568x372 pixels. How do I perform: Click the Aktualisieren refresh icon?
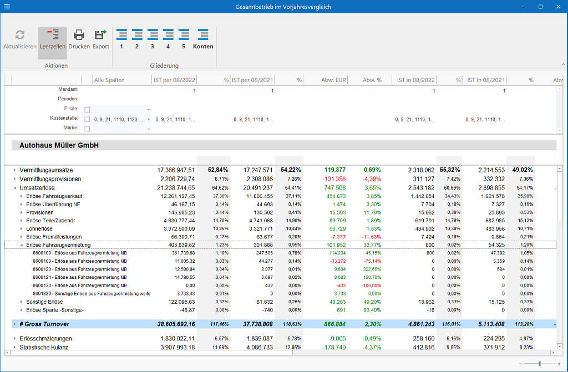[20, 35]
